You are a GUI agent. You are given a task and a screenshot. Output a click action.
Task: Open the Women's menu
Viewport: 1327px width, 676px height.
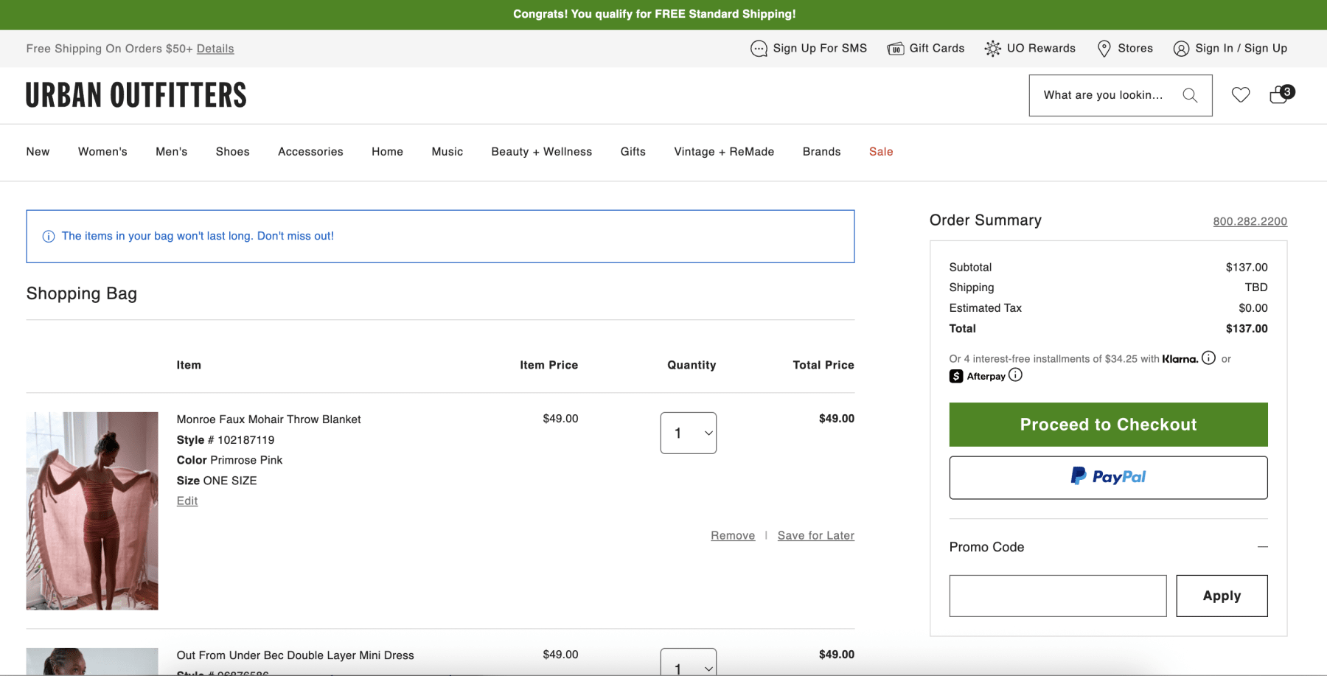(x=102, y=152)
